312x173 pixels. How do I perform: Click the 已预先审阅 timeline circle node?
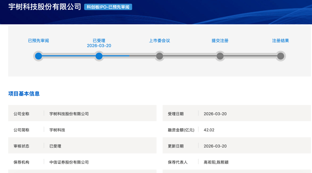coord(38,56)
